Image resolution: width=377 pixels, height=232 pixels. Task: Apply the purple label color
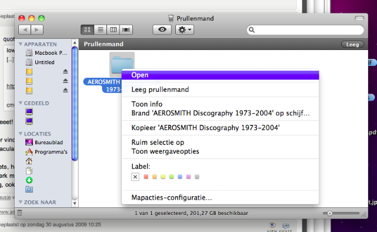pyautogui.click(x=188, y=177)
